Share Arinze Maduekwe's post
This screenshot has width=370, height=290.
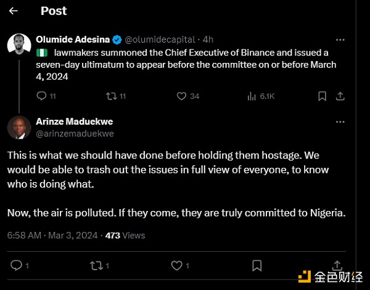[x=337, y=265]
